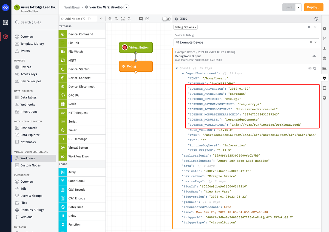Viewport: 329px width, 232px height.
Task: Open the debug panel help icon
Action: 316,19
